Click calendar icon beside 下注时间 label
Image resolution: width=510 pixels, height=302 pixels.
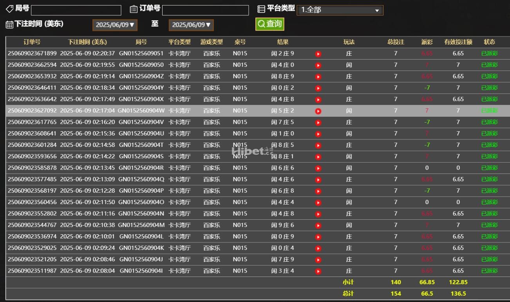pos(9,24)
